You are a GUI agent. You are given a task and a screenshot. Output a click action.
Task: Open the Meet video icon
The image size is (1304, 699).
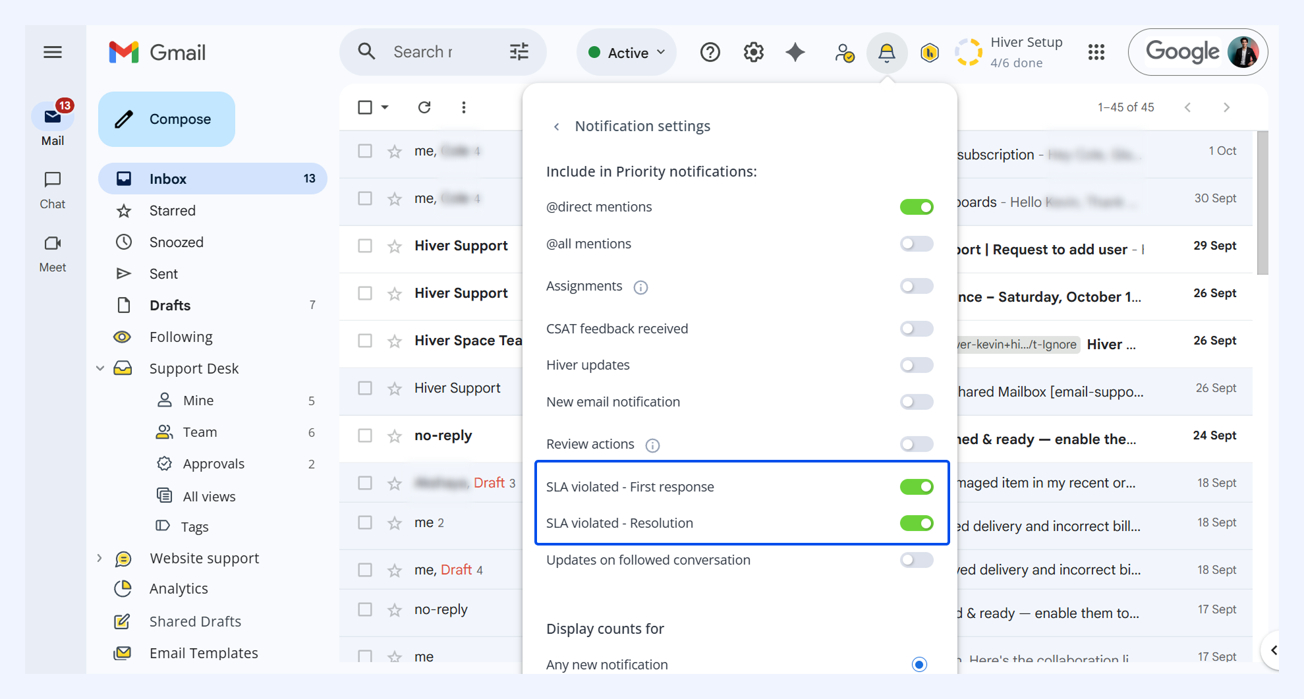[x=53, y=243]
